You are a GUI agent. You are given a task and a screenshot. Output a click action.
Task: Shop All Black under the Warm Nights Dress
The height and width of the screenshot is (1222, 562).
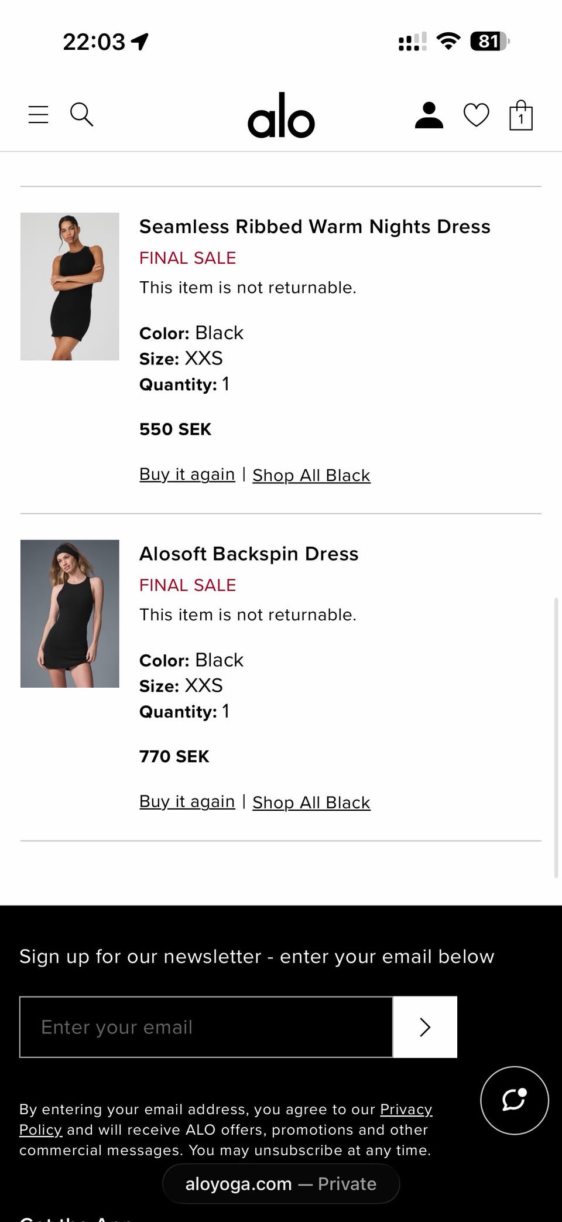[x=311, y=475]
